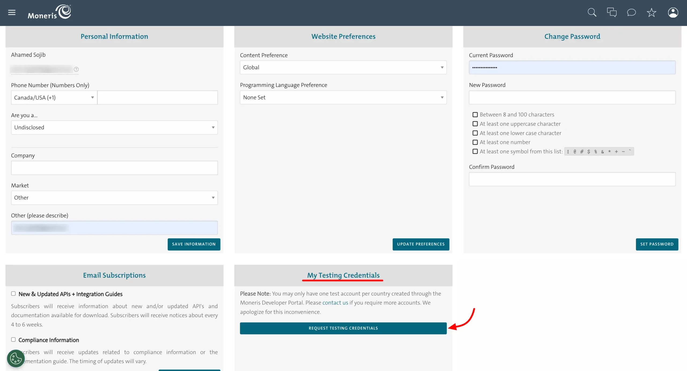This screenshot has width=687, height=371.
Task: Expand the Programming Language Preference dropdown
Action: pos(343,97)
